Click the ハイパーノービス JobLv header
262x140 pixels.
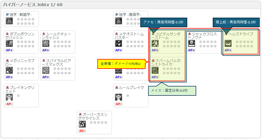pos(33,5)
